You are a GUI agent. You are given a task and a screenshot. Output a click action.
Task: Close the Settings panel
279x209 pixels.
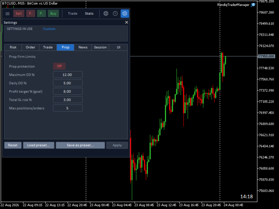tap(127, 22)
